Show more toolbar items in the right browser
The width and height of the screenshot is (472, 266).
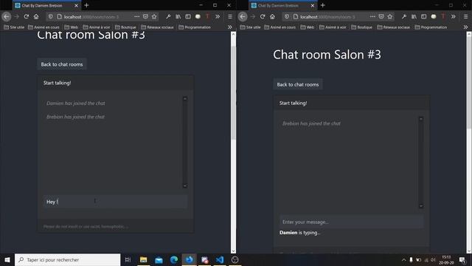pos(453,16)
